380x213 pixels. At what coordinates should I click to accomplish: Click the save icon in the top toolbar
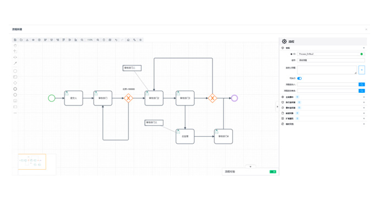pos(15,40)
